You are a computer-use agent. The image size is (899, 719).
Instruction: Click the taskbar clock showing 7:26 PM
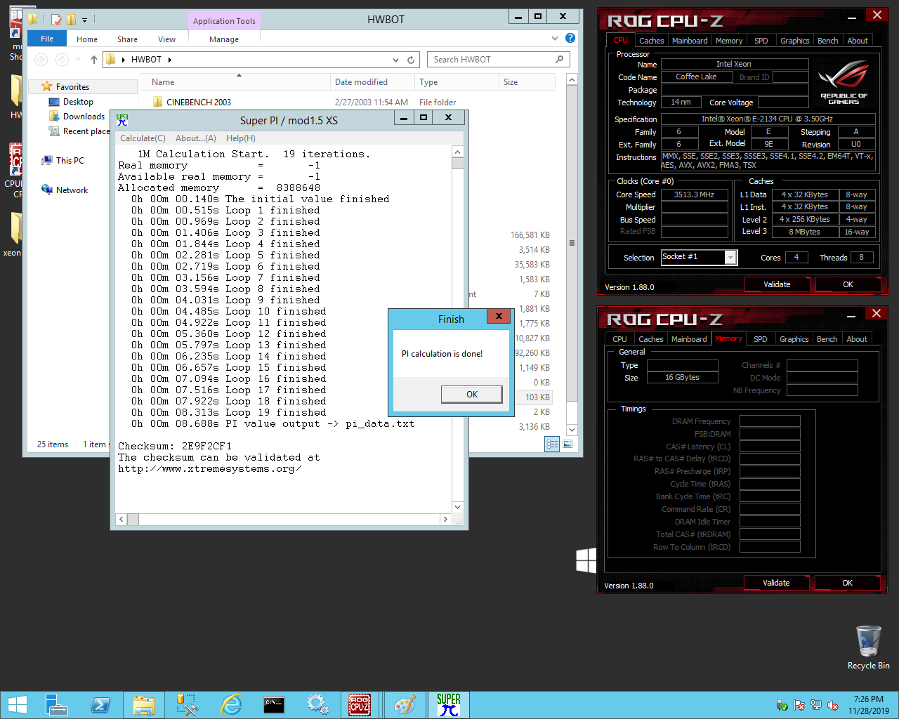[x=869, y=705]
